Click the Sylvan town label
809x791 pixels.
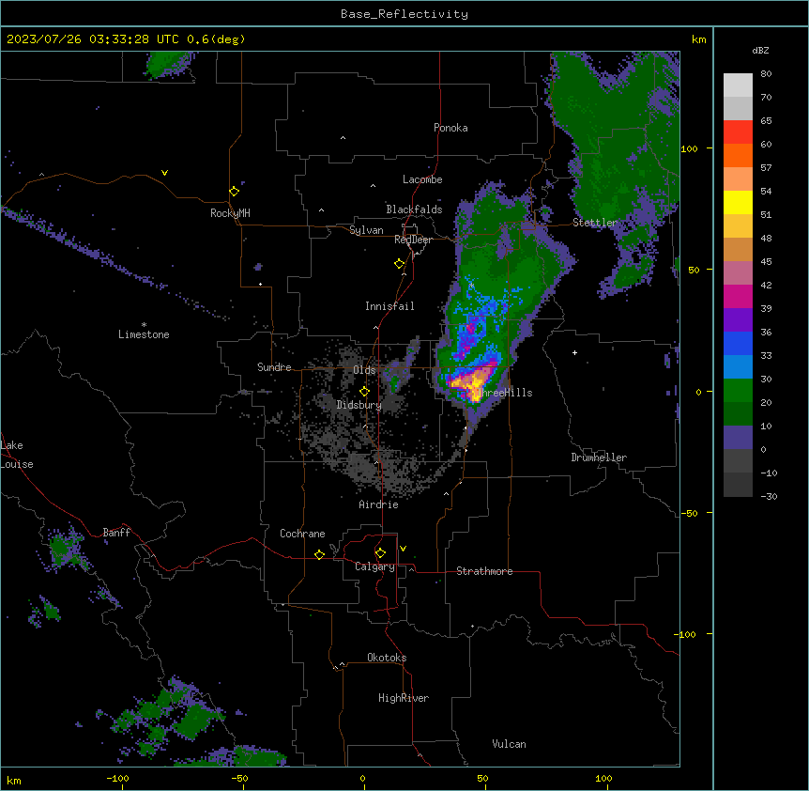(366, 230)
